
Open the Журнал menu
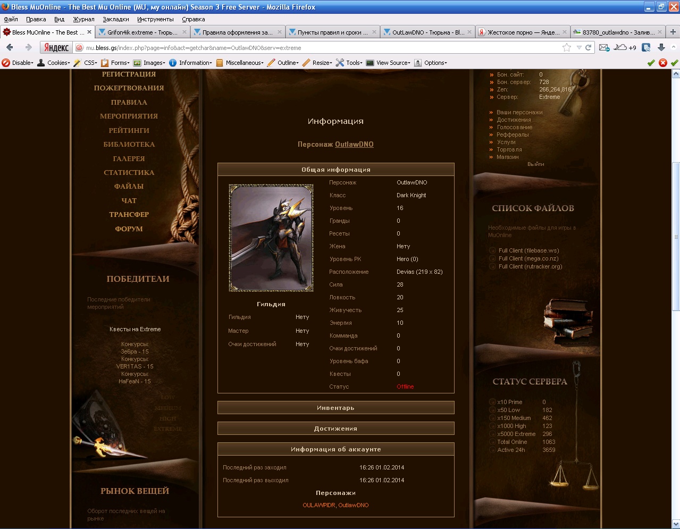pyautogui.click(x=83, y=19)
